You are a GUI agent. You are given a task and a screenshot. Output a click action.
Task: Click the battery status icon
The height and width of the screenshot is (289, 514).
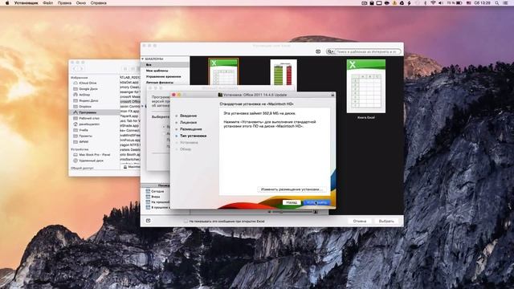(459, 3)
